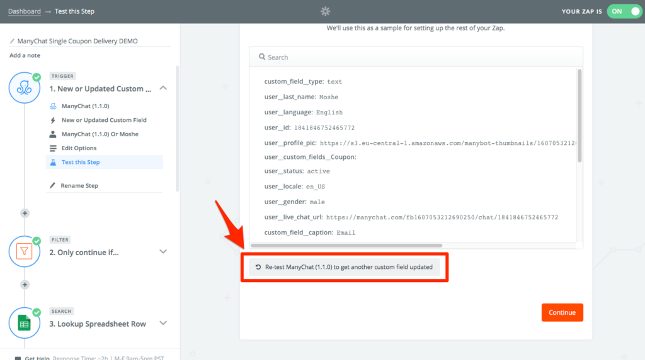Click the Zapier loading gear icon in header
Screen dimensions: 645x360
point(326,11)
